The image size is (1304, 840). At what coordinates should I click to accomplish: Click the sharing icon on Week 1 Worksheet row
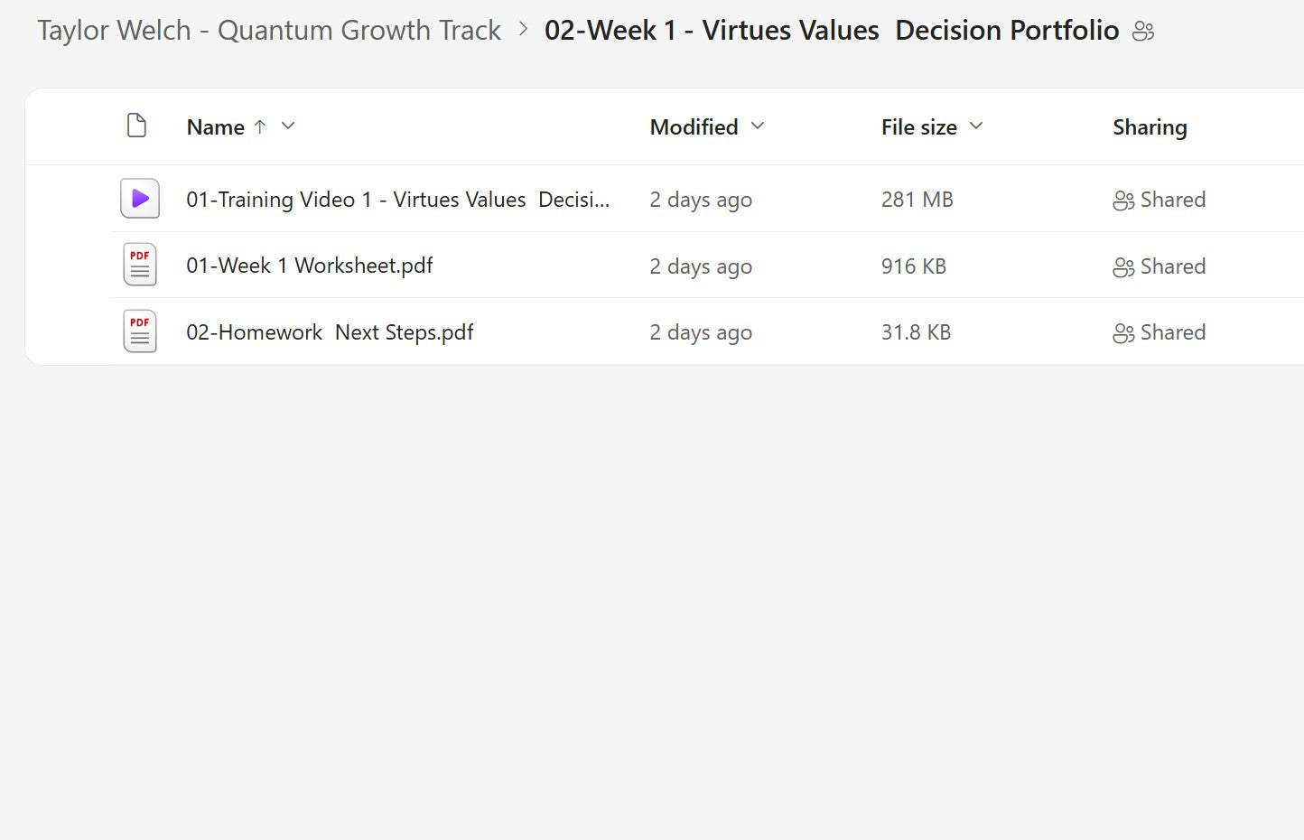click(x=1123, y=267)
